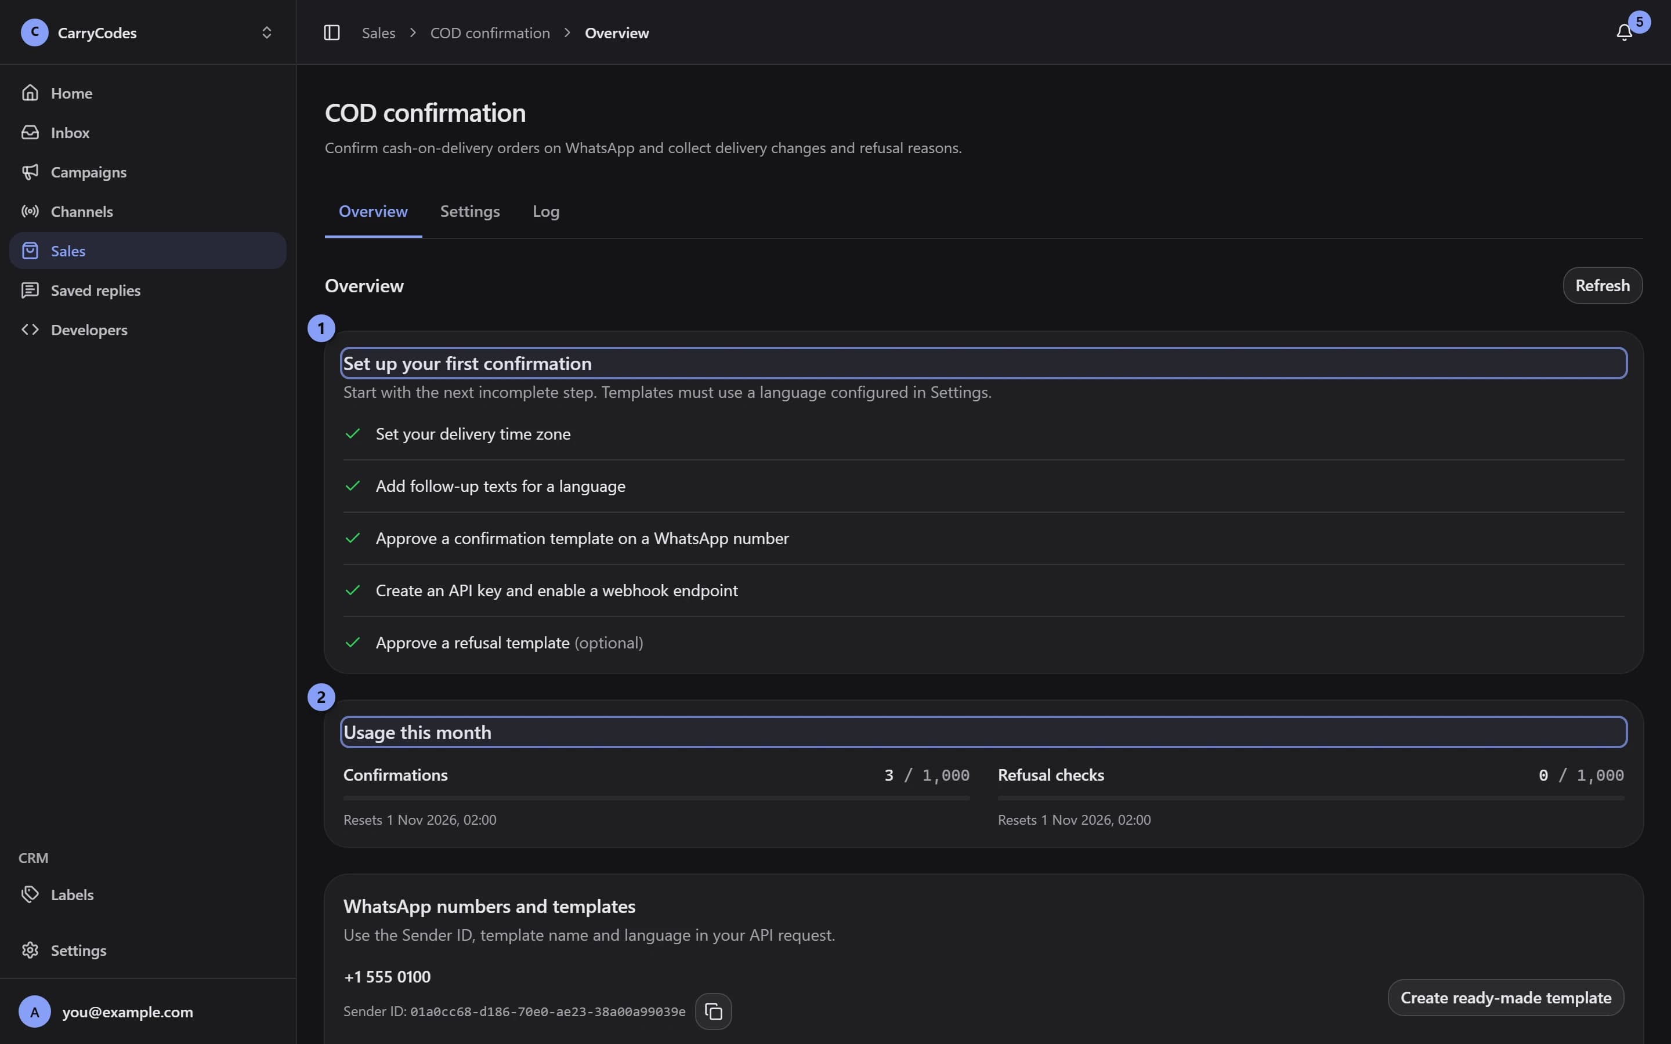The image size is (1671, 1044).
Task: Click the CarryCodes workspace avatar
Action: (x=35, y=32)
